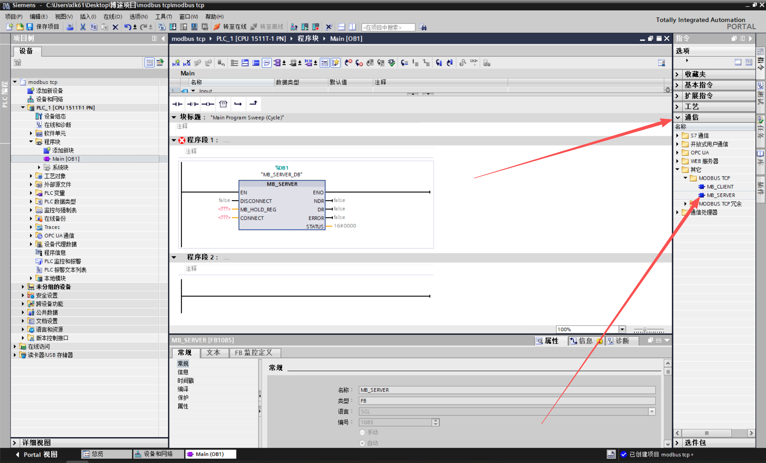The height and width of the screenshot is (463, 766).
Task: Click the Print icon in toolbar
Action: tap(70, 27)
